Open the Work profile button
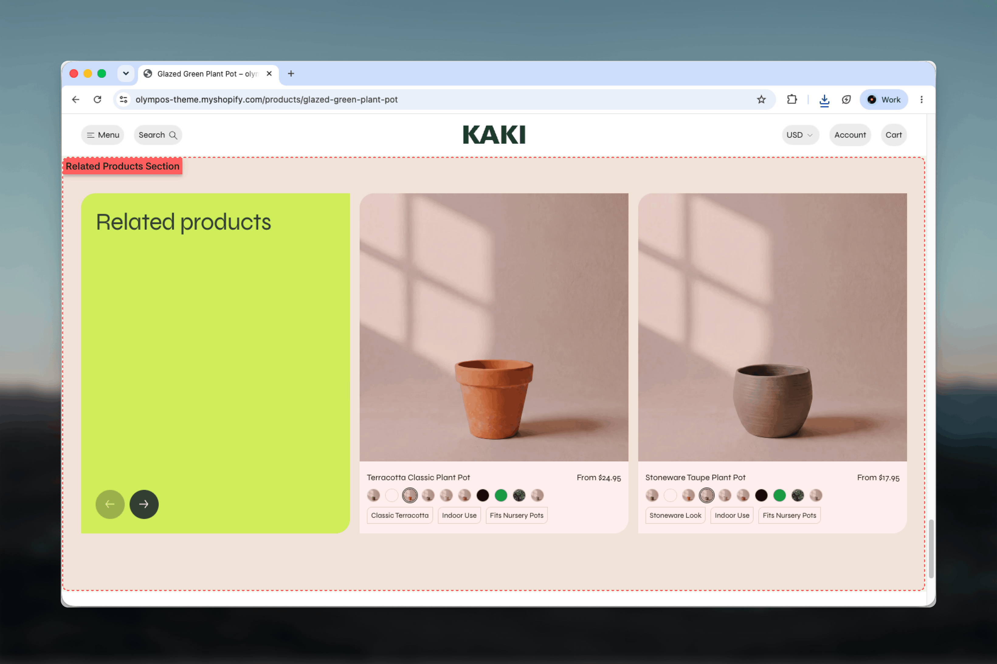The height and width of the screenshot is (664, 997). pos(884,100)
